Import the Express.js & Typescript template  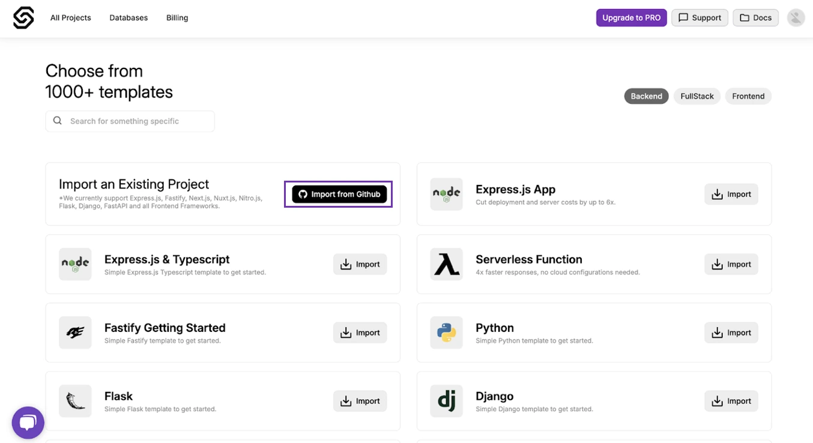point(360,264)
